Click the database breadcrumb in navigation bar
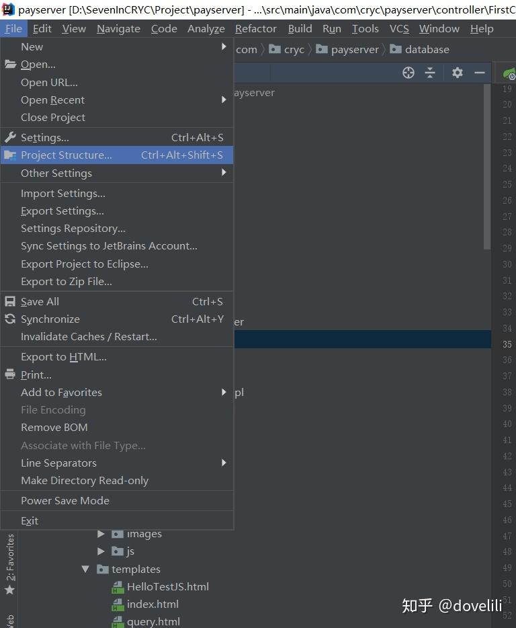Screen dimensions: 516x628 click(x=427, y=49)
